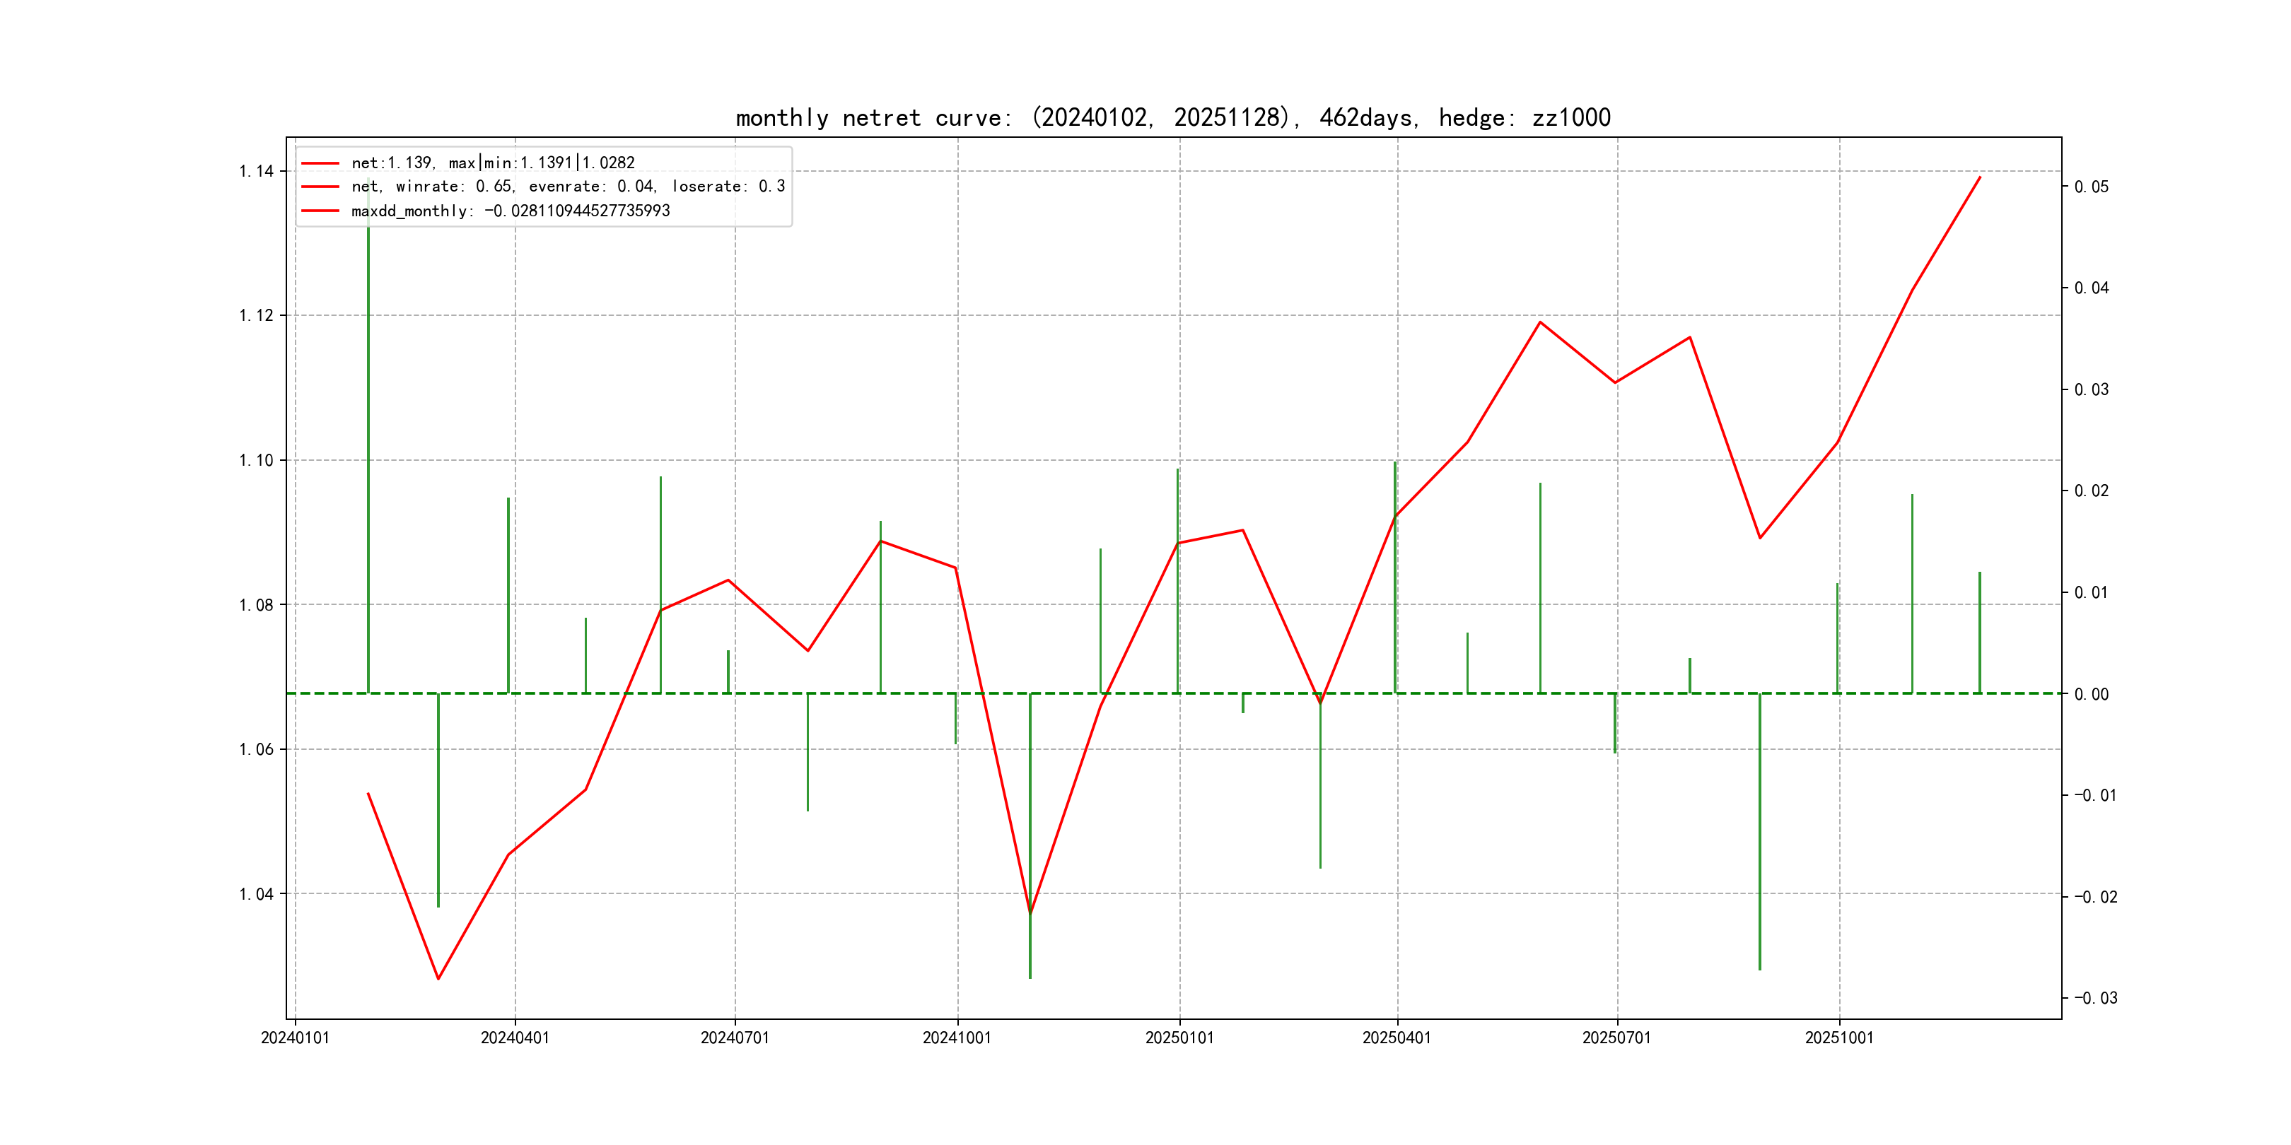
Task: Click the lowest point of the red curve
Action: (x=438, y=979)
